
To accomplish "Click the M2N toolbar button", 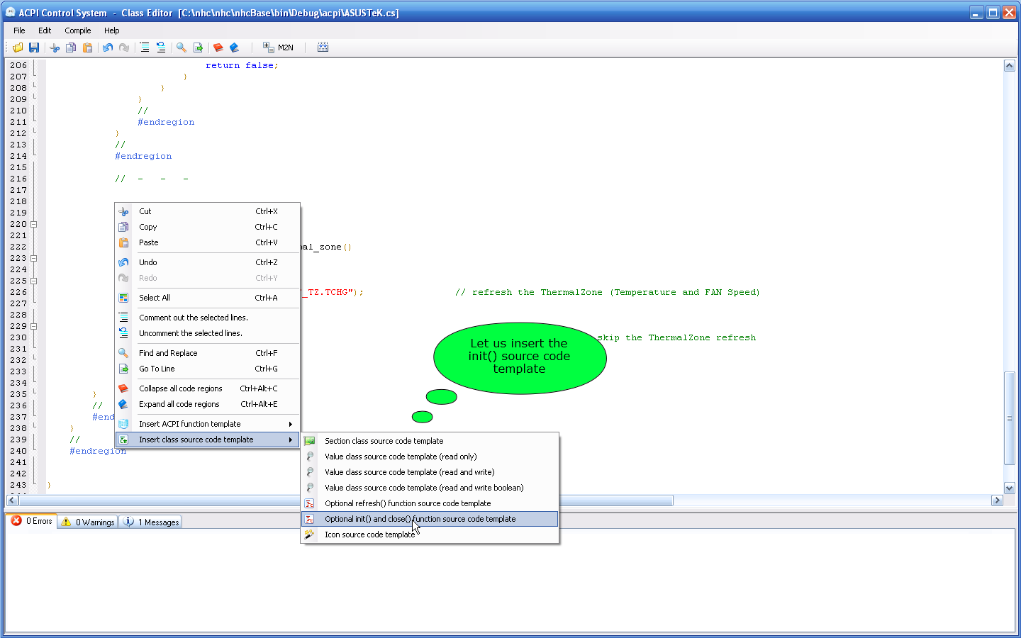I will 278,47.
